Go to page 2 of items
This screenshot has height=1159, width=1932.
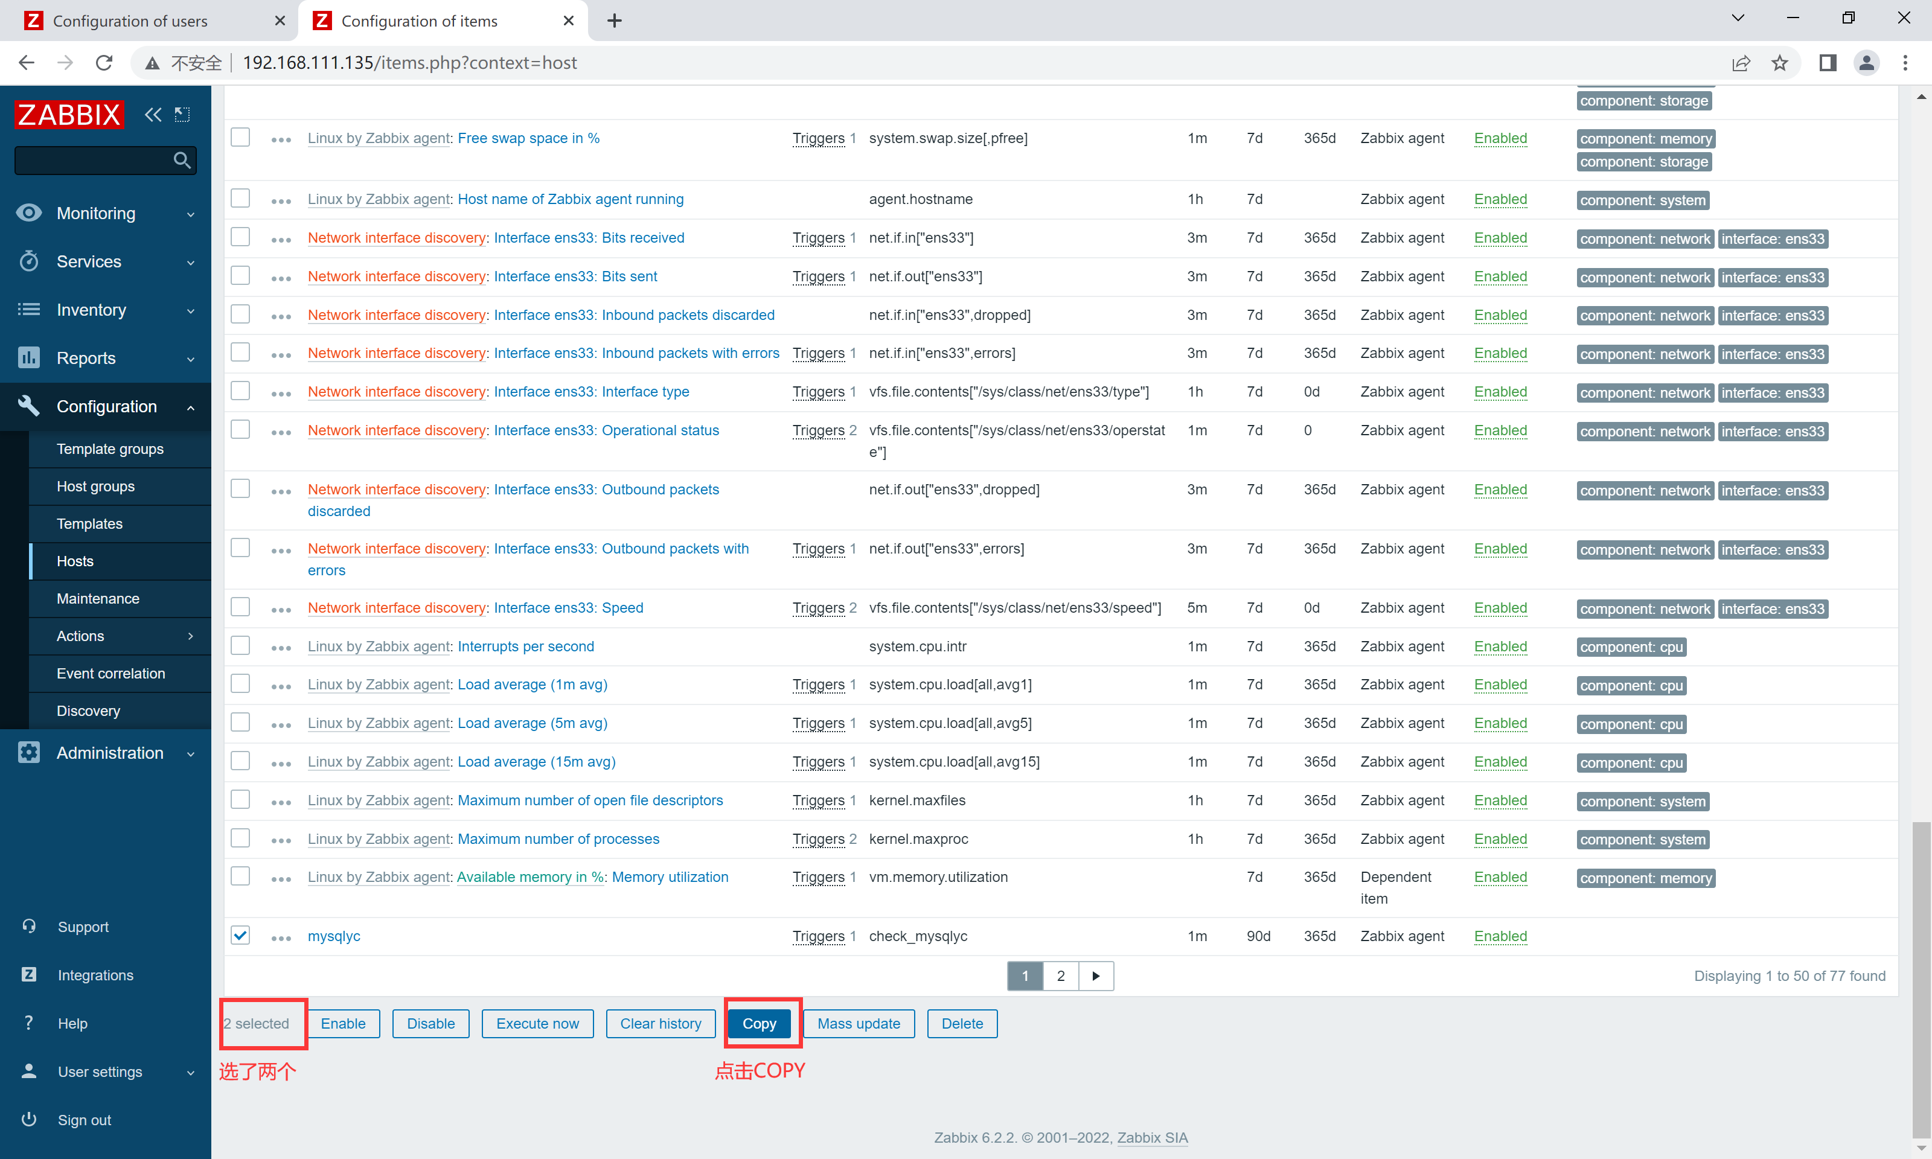pyautogui.click(x=1061, y=975)
